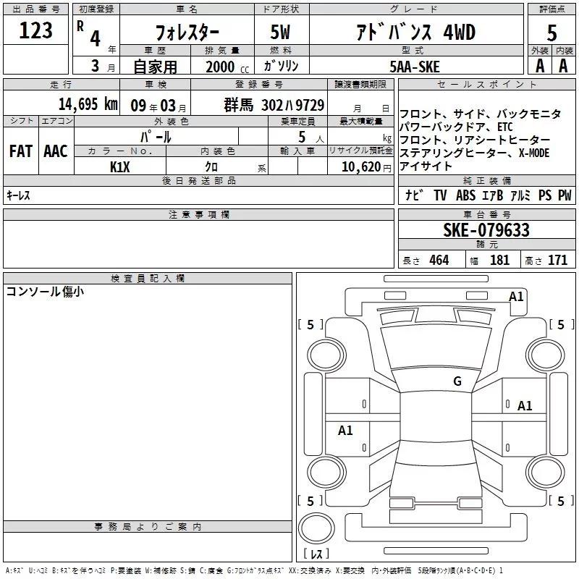Select the equipment item "TV"
579x579 pixels.
[440, 195]
